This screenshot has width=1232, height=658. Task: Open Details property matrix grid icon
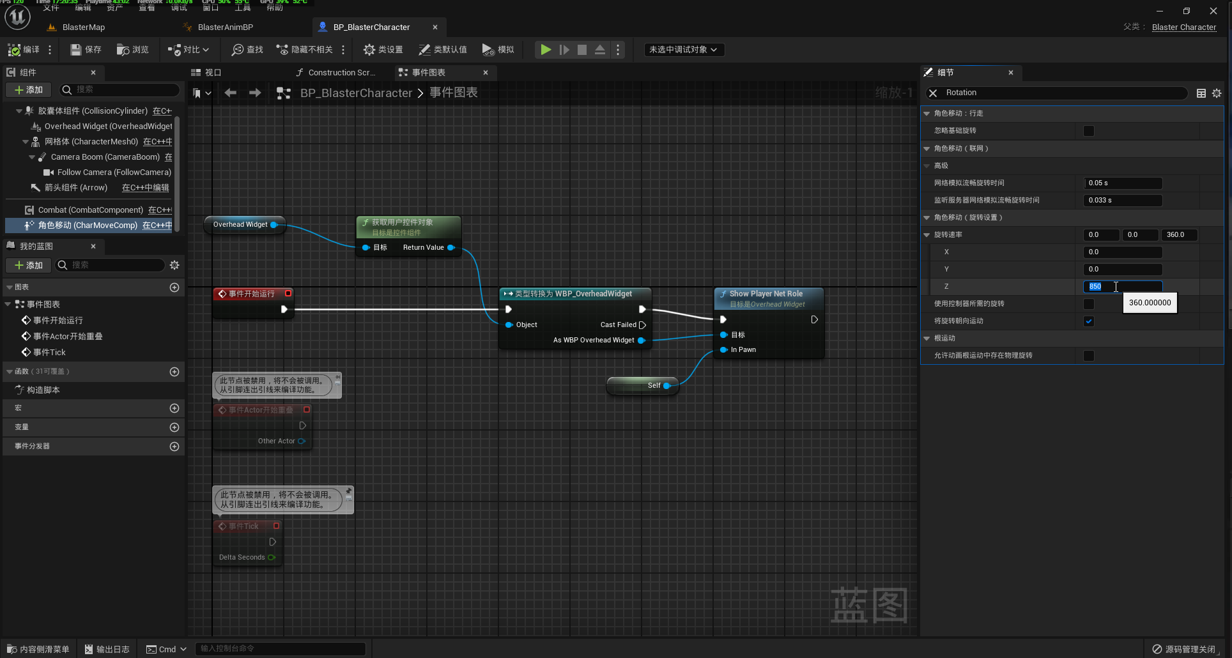click(x=1201, y=93)
